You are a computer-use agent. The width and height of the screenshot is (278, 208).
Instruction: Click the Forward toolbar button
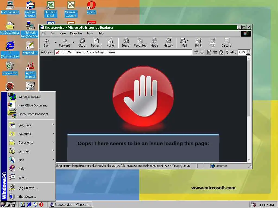click(x=64, y=43)
